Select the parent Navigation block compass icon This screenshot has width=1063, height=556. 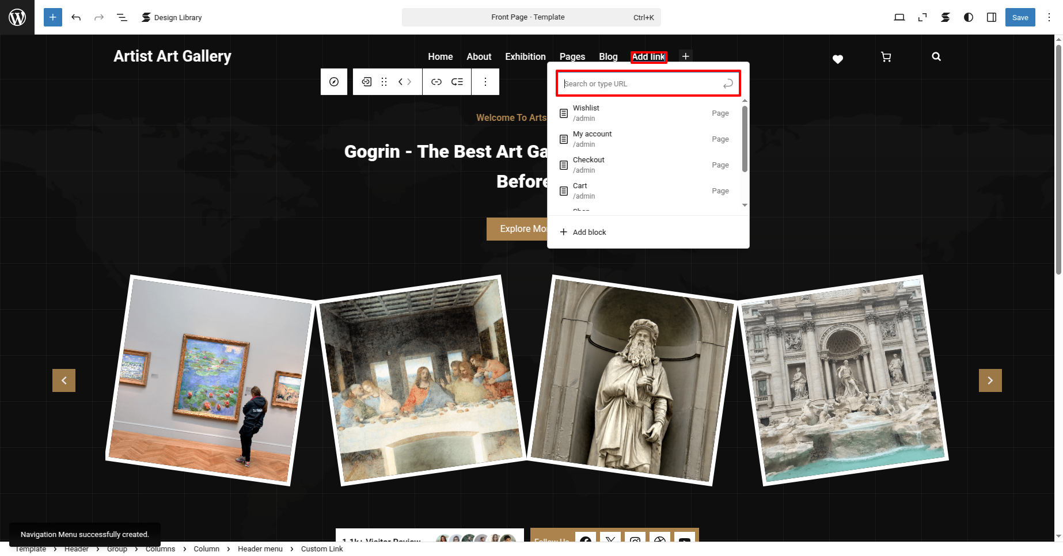[x=334, y=82]
